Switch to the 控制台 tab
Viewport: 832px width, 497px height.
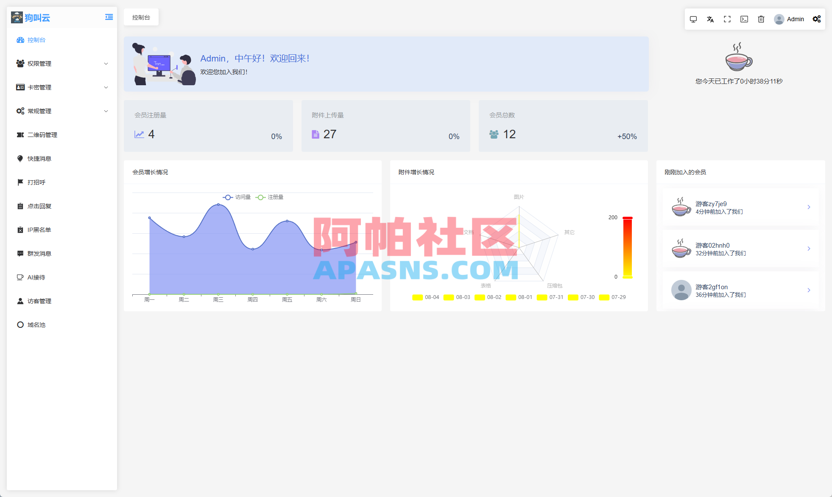(x=141, y=17)
